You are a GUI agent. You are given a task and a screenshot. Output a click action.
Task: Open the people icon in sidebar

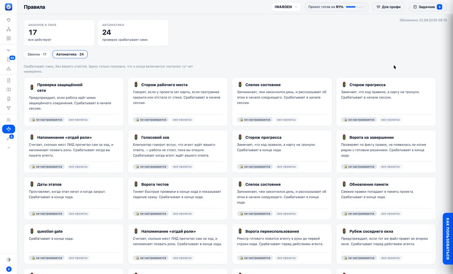pos(8,120)
